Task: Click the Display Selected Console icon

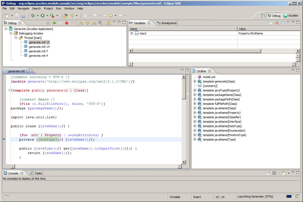Action: click(x=274, y=173)
